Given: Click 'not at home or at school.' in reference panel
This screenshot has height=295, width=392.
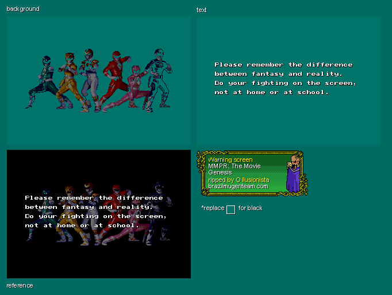Looking at the screenshot, I should [82, 226].
